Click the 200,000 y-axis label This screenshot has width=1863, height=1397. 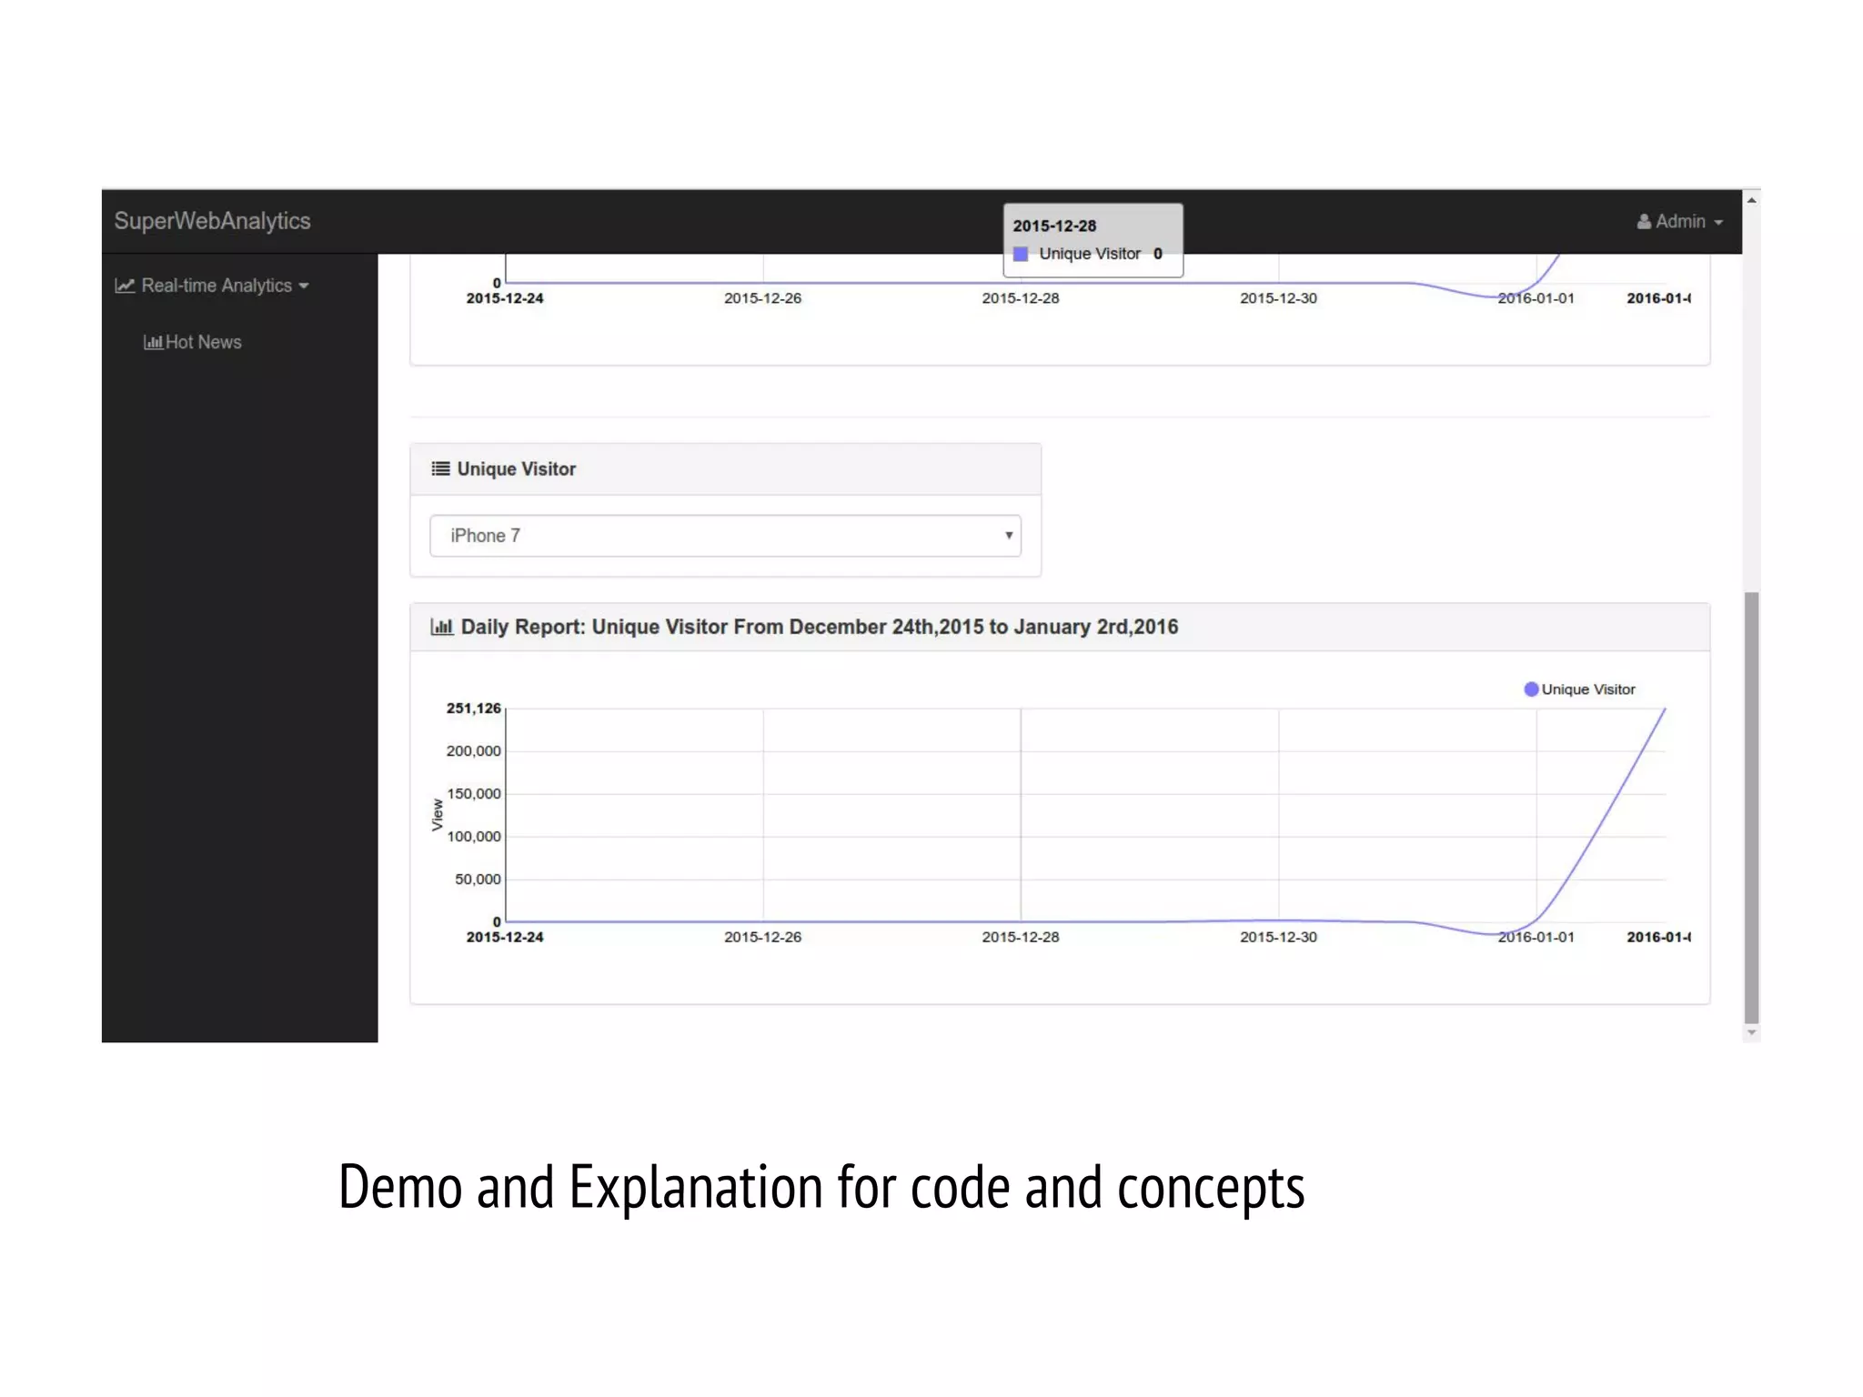(x=473, y=750)
